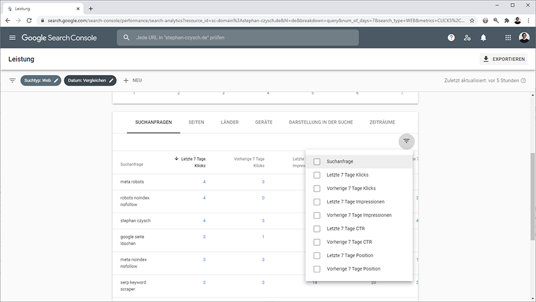Open the Help question mark icon
Image resolution: width=536 pixels, height=302 pixels.
451,37
